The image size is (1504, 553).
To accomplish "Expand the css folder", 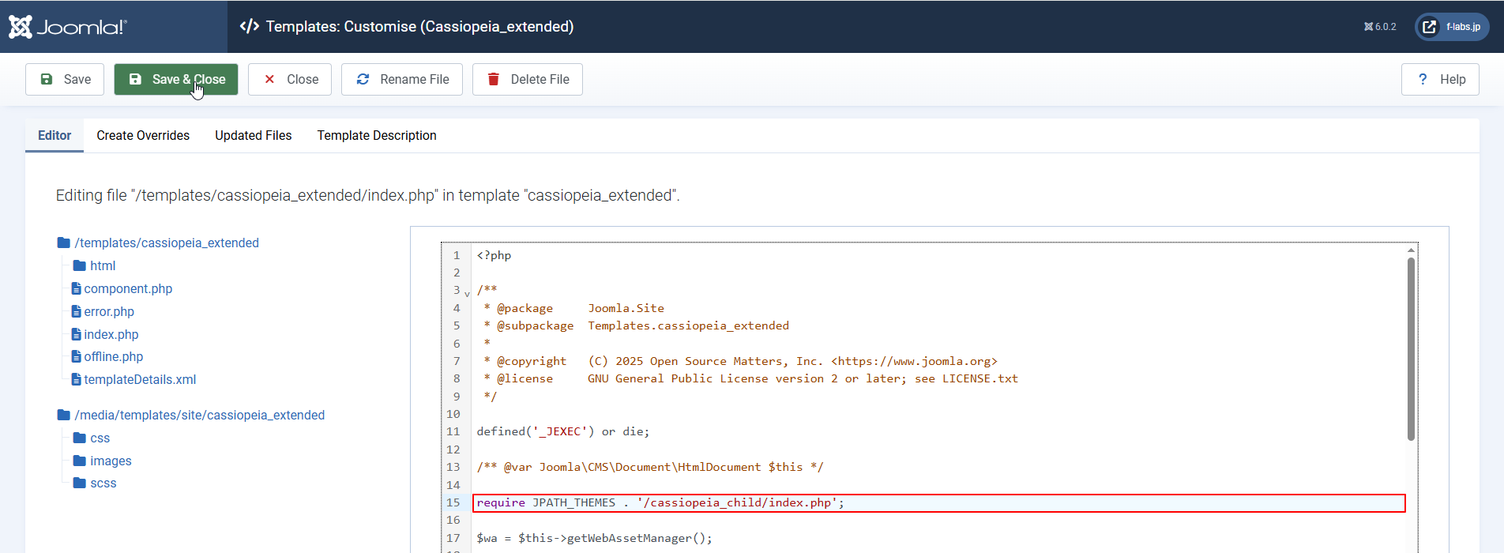I will pyautogui.click(x=92, y=438).
